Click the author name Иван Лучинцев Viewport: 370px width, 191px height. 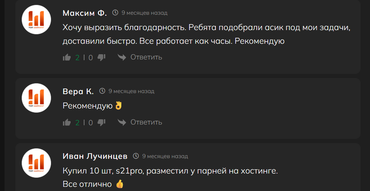(x=95, y=156)
